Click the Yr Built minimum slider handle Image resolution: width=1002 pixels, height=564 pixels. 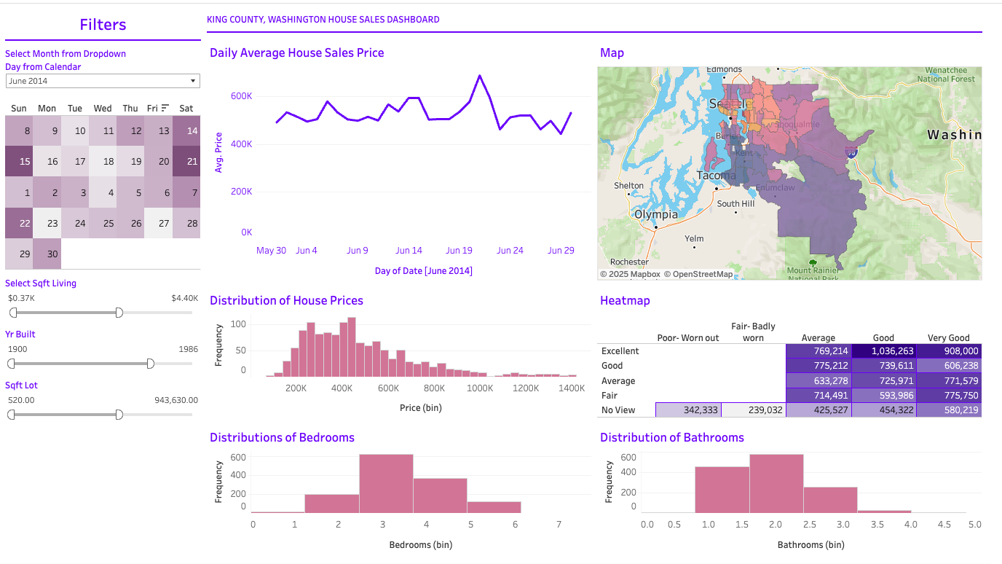point(12,364)
